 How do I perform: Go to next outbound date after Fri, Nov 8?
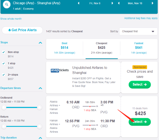tap(112, 3)
